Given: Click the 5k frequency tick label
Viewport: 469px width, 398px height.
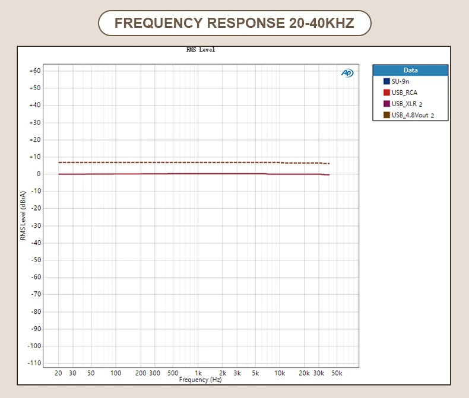Looking at the screenshot, I should click(255, 373).
